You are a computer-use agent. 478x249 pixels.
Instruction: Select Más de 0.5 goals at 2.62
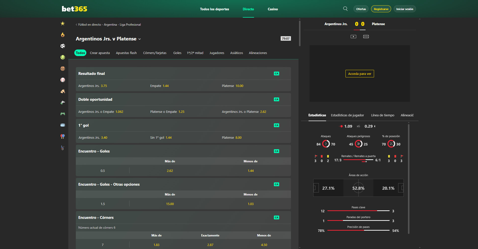click(170, 171)
